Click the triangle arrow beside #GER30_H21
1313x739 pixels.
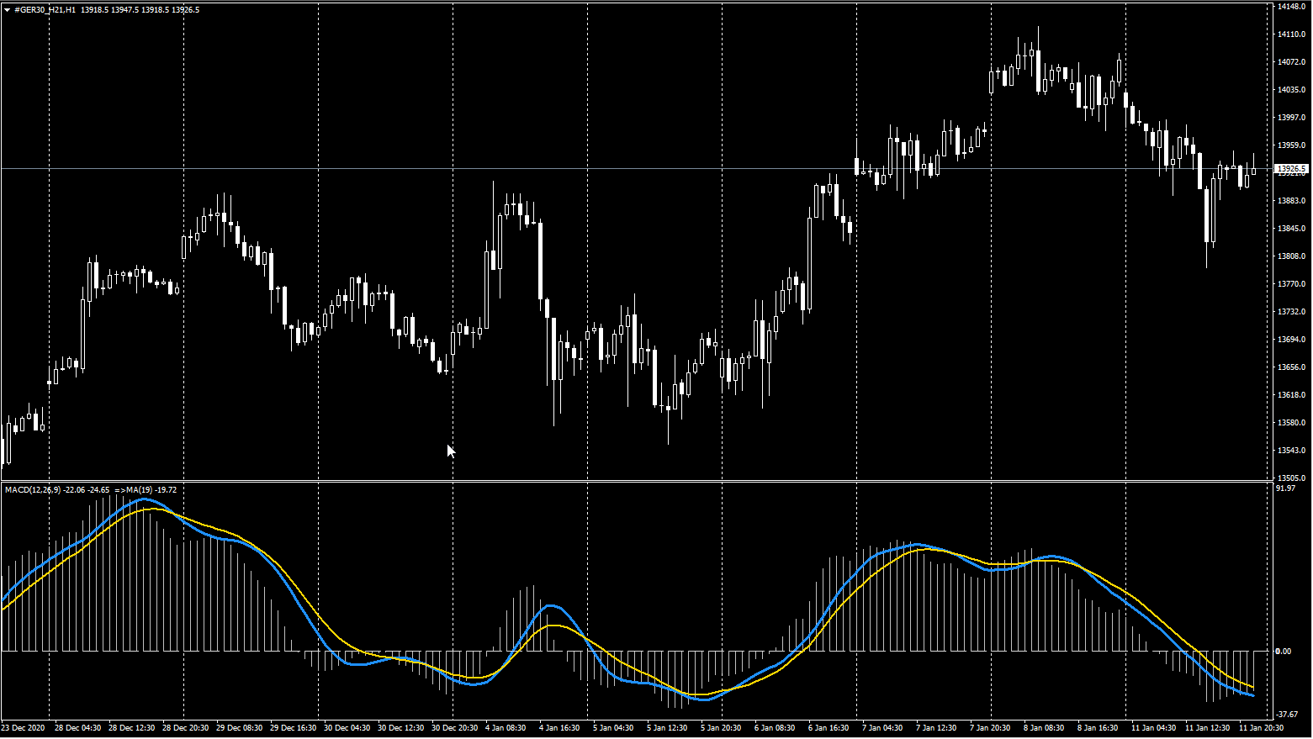point(8,10)
